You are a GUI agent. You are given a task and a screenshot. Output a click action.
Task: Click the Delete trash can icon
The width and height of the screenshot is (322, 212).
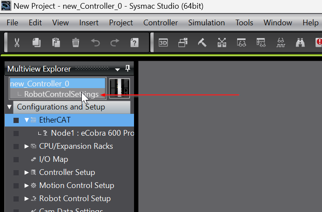(x=76, y=43)
